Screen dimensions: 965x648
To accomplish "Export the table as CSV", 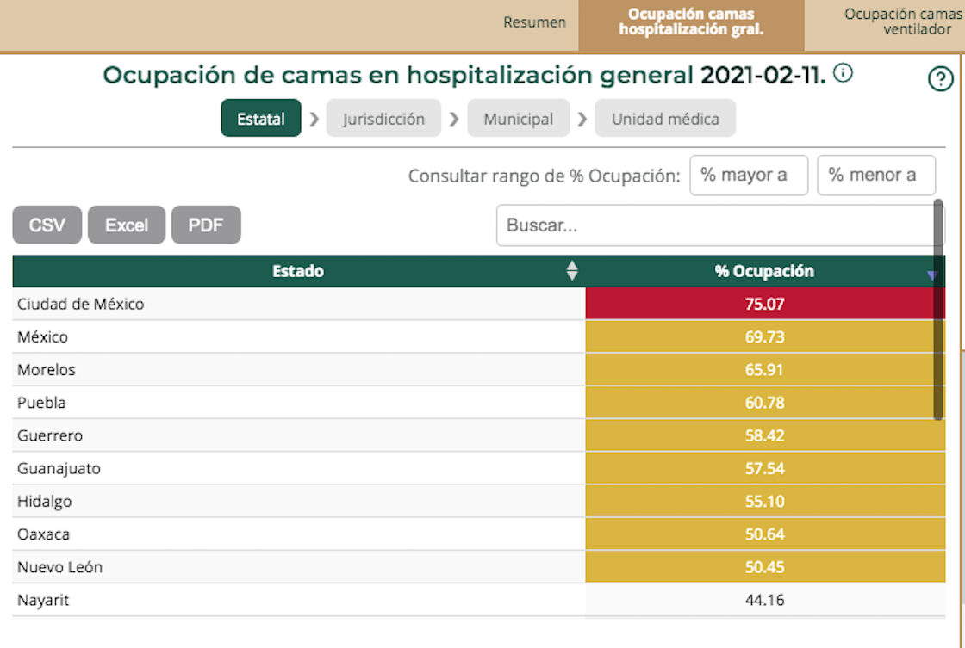I will 47,225.
